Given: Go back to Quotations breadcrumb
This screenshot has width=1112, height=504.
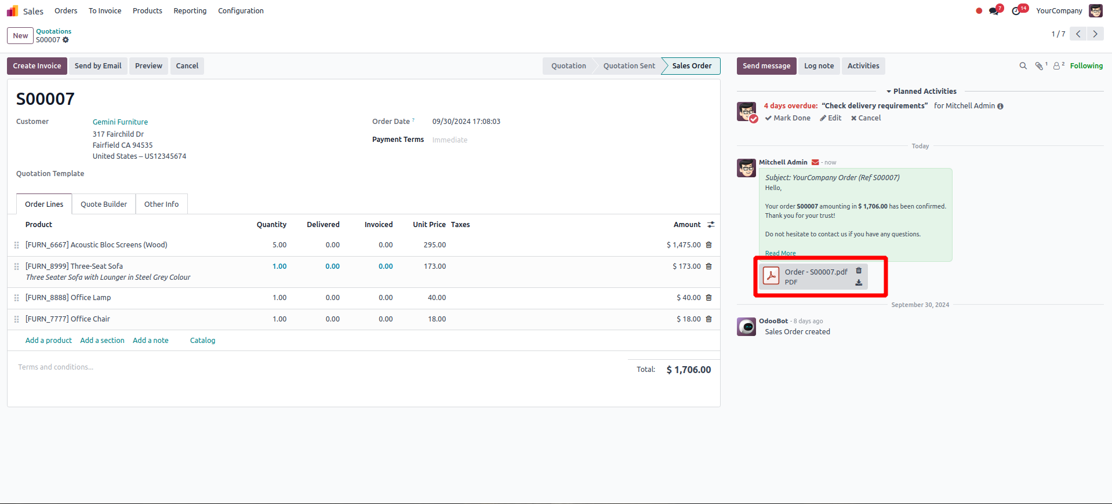Looking at the screenshot, I should pos(54,31).
